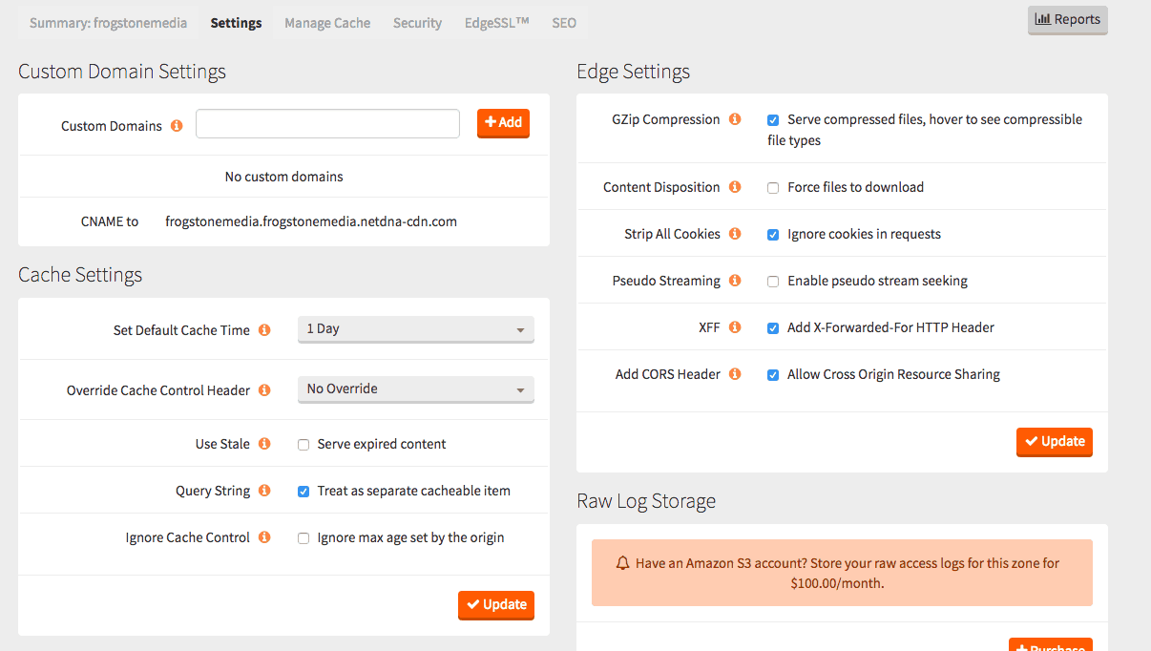Open the Set Default Cache Time dropdown
Viewport: 1151px width, 651px height.
[x=415, y=329]
